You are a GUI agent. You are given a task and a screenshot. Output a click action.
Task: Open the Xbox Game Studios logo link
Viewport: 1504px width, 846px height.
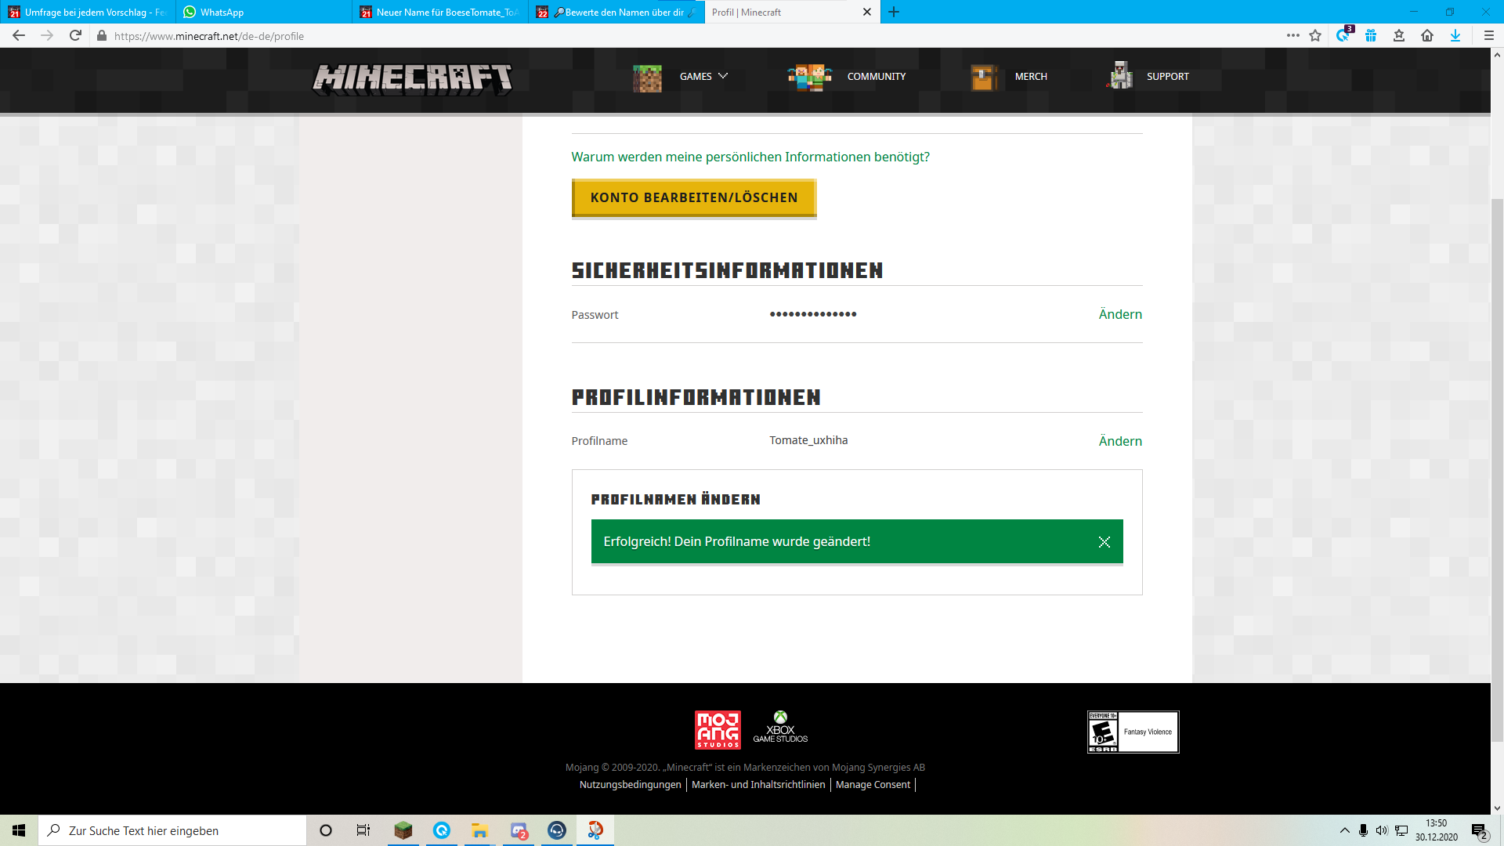click(780, 727)
